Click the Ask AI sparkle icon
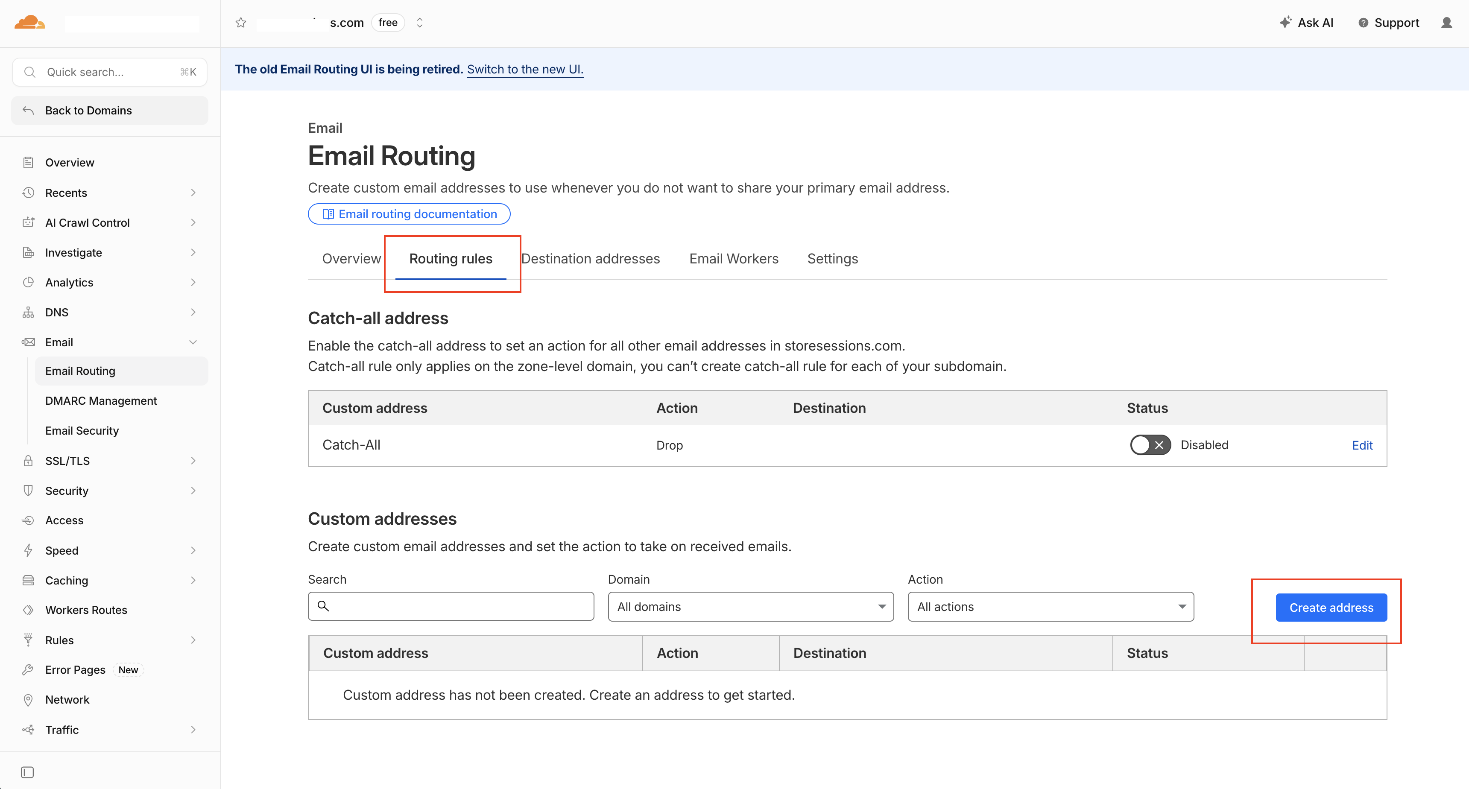Screen dimensions: 1469x789 click(1285, 22)
